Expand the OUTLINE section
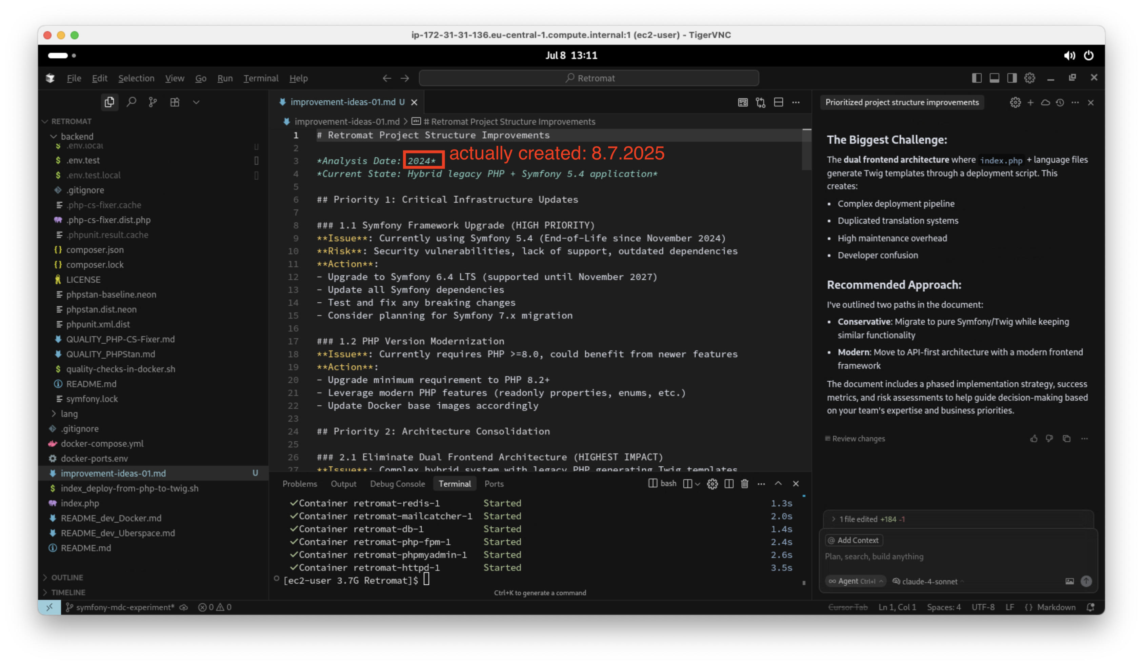 tap(67, 578)
